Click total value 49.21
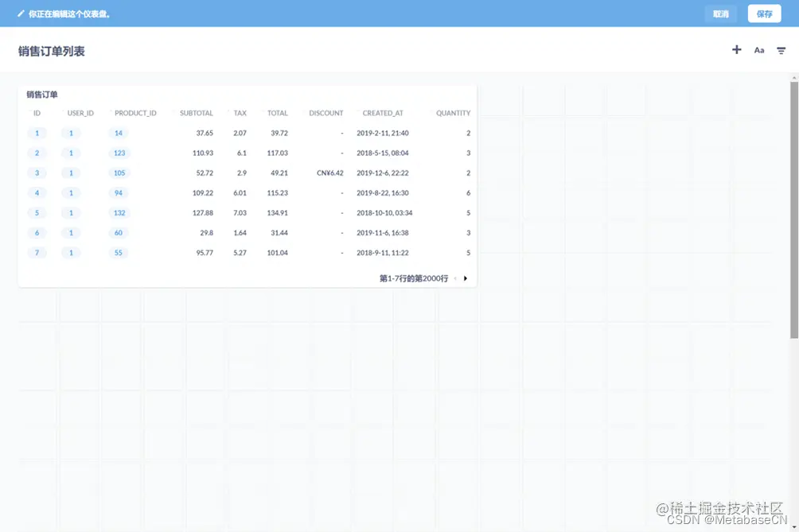The image size is (799, 532). pos(279,173)
